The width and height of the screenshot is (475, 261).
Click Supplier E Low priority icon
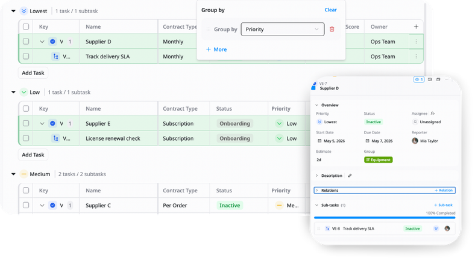[279, 123]
